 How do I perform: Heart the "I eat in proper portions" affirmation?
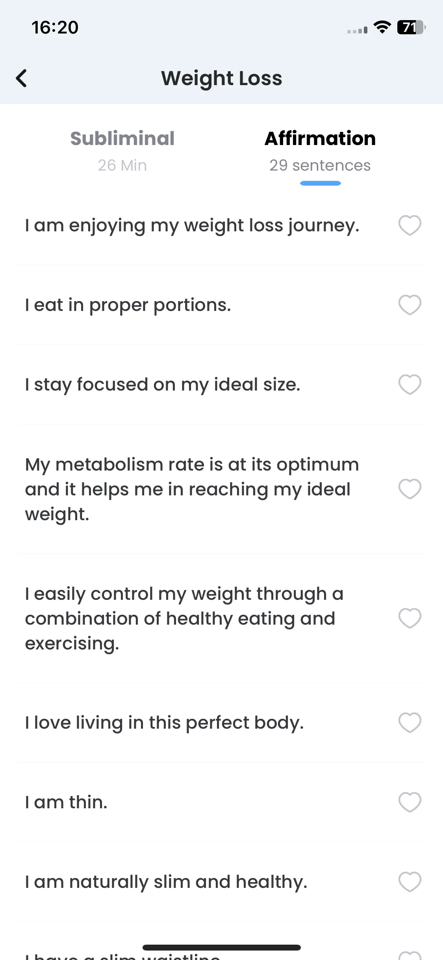(410, 305)
